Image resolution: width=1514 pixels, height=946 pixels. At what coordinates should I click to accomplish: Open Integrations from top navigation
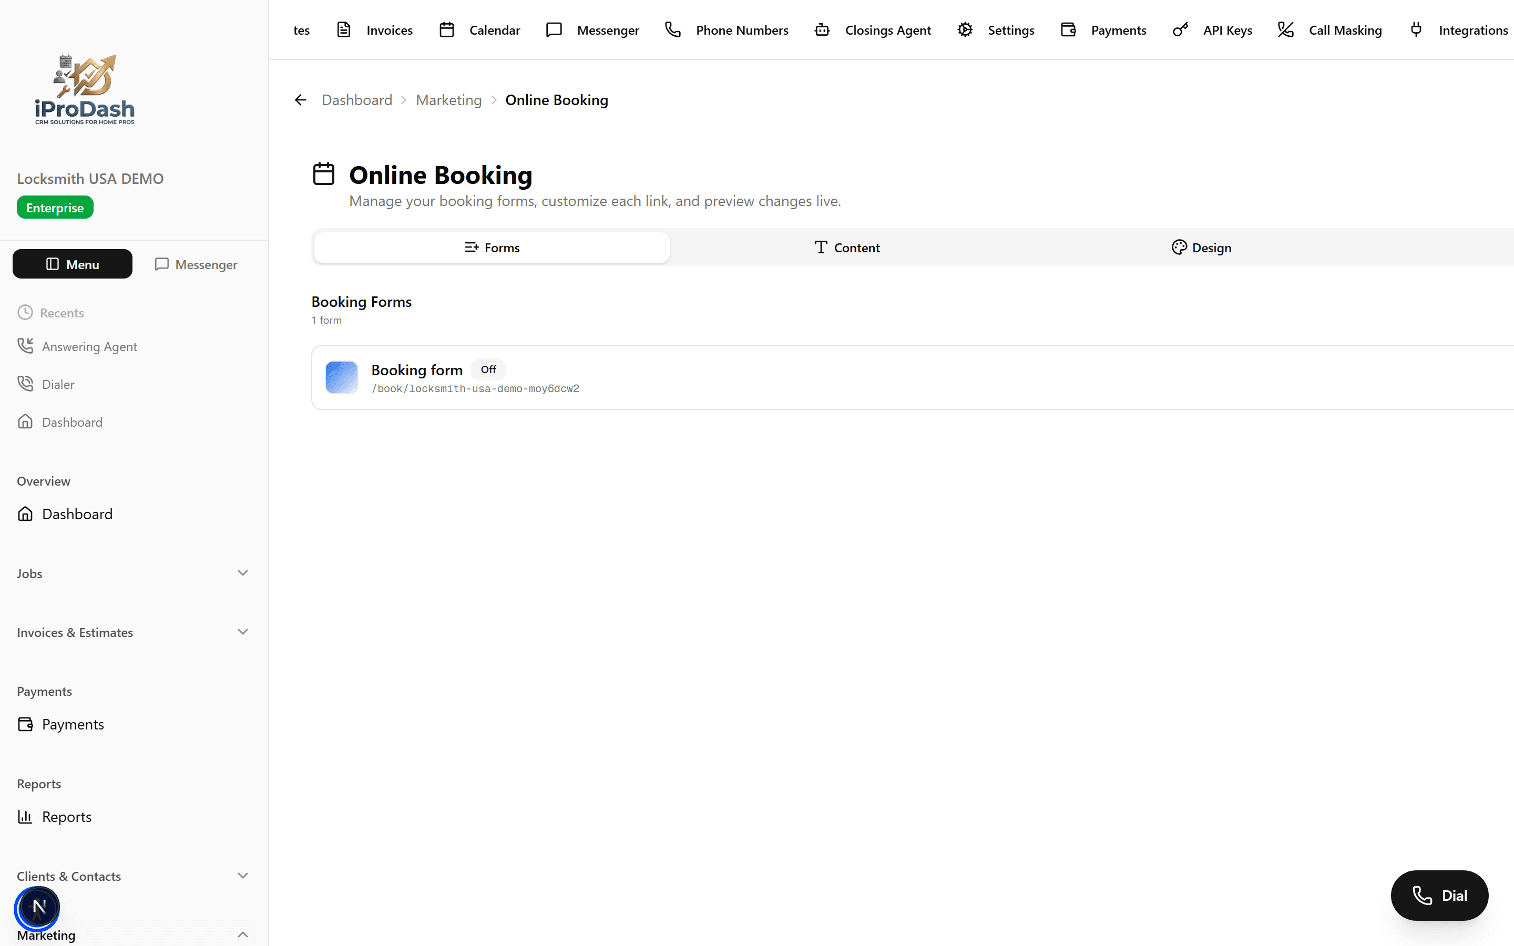tap(1458, 30)
